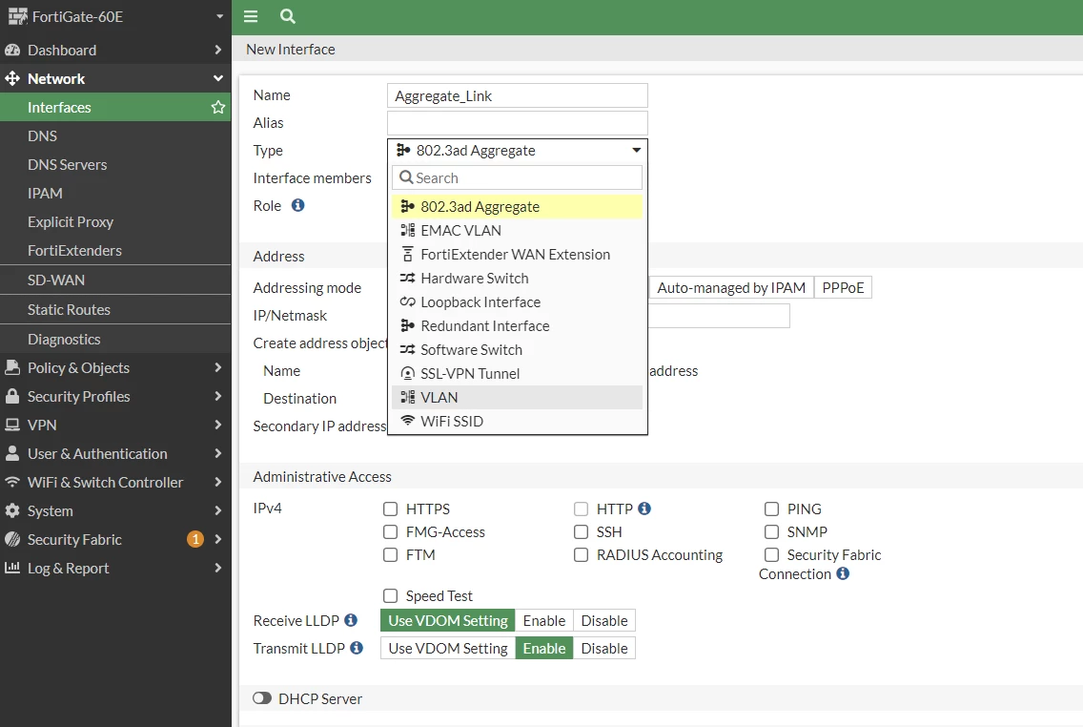Click the Loopback Interface option icon
The image size is (1083, 727).
coord(408,302)
